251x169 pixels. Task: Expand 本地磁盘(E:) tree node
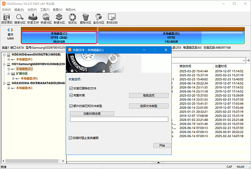click(x=9, y=88)
